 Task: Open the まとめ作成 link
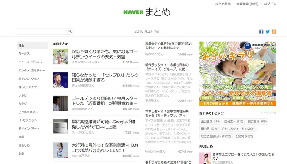point(223,4)
